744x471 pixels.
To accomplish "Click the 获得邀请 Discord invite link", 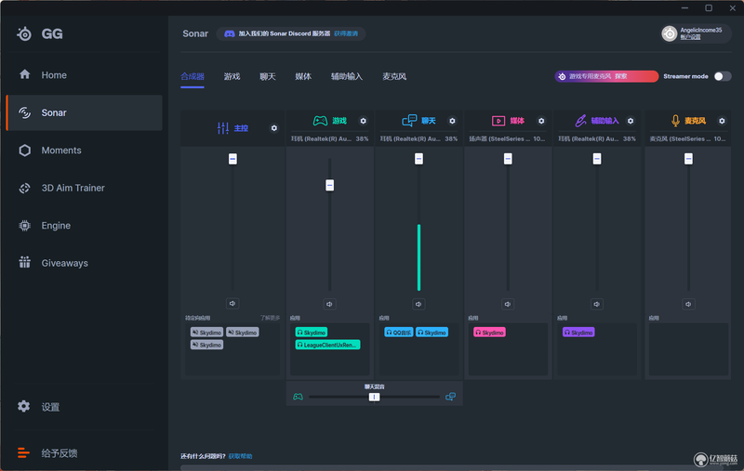I will (346, 33).
